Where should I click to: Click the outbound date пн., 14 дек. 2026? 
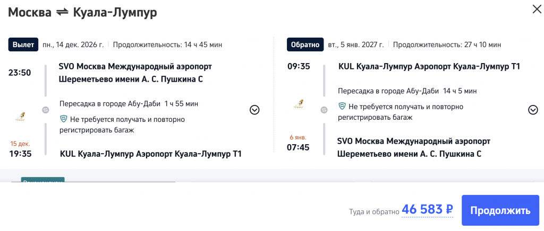[x=73, y=45]
